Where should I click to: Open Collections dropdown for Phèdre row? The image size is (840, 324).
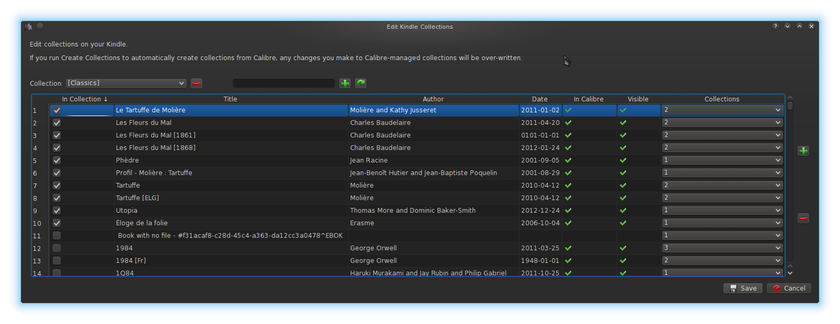(x=722, y=160)
